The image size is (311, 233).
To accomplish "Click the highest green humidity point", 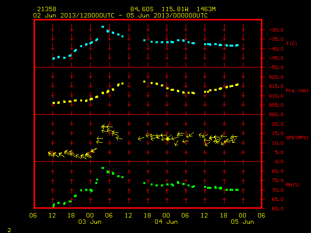I will (x=103, y=168).
